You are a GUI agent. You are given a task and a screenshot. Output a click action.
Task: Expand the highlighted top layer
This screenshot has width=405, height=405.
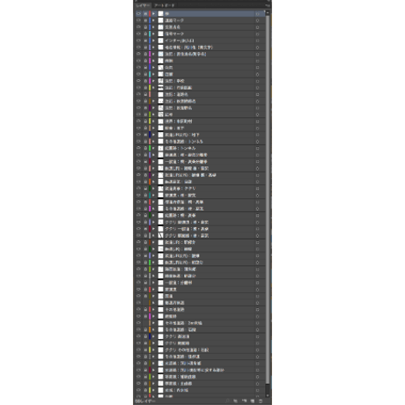[153, 14]
